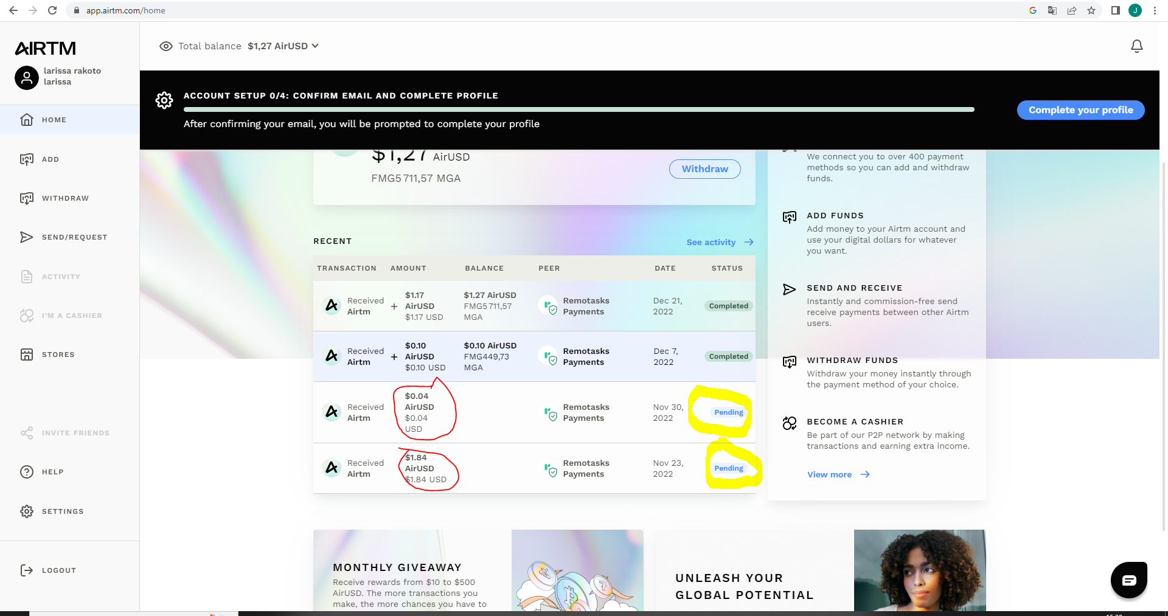Click Remotasks Payments peer icon for Dec 21
Screen dimensions: 1168x616
pos(549,305)
